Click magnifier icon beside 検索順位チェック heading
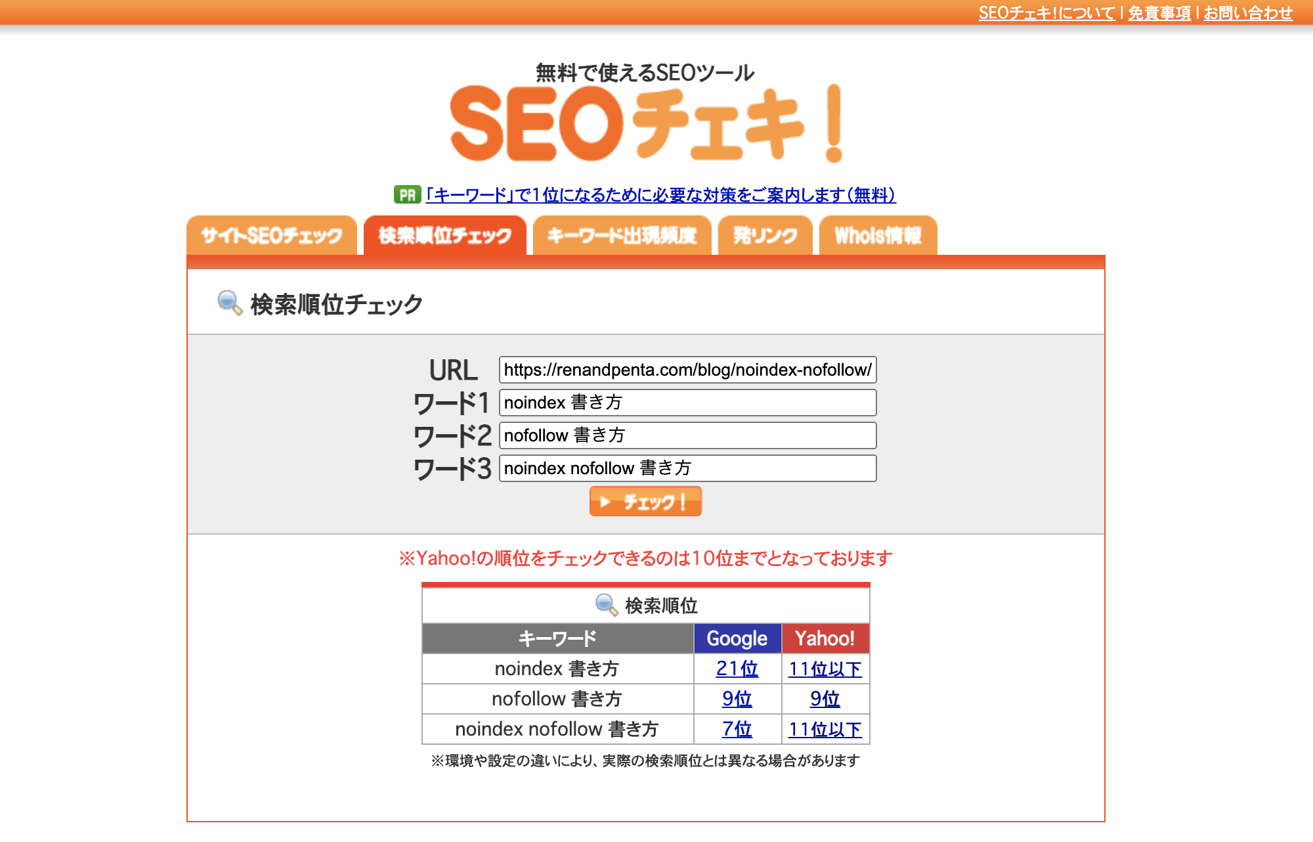Image resolution: width=1313 pixels, height=842 pixels. [230, 303]
